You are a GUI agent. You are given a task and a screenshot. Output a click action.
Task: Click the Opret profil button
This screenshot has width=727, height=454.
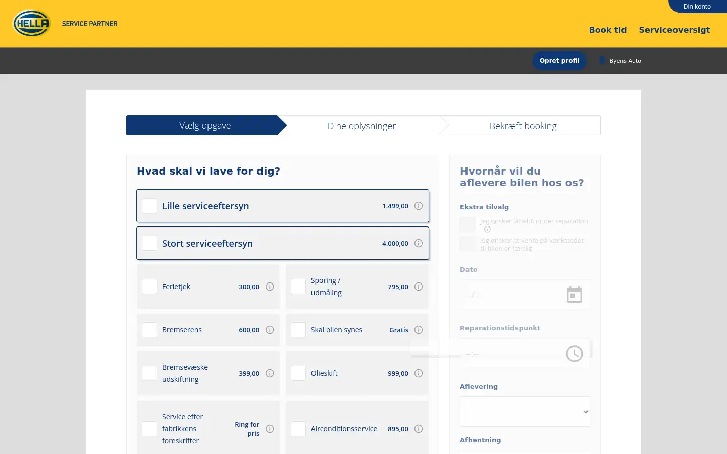(559, 61)
